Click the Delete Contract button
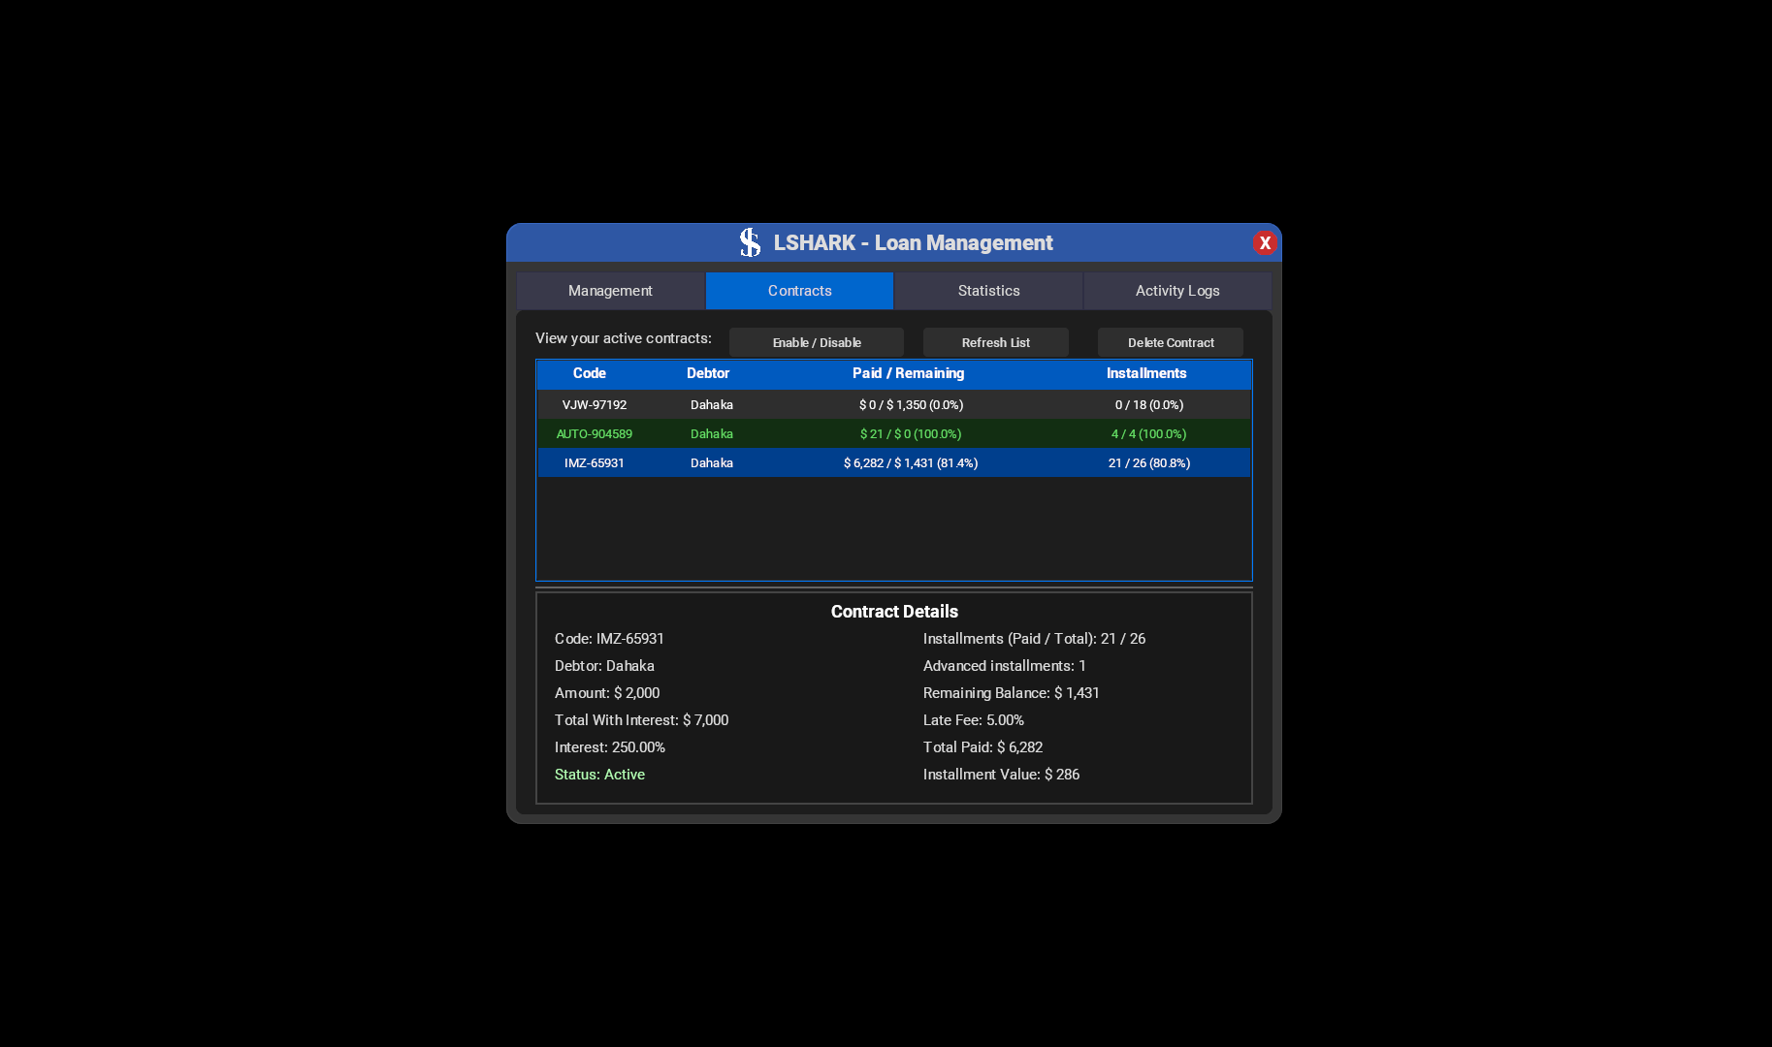Screen dimensions: 1772x1047 1171,342
